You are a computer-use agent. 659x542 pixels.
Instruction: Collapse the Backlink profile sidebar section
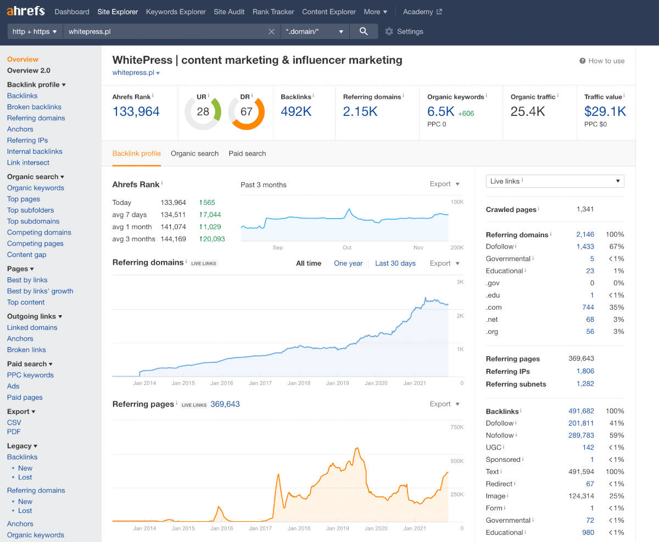(36, 85)
